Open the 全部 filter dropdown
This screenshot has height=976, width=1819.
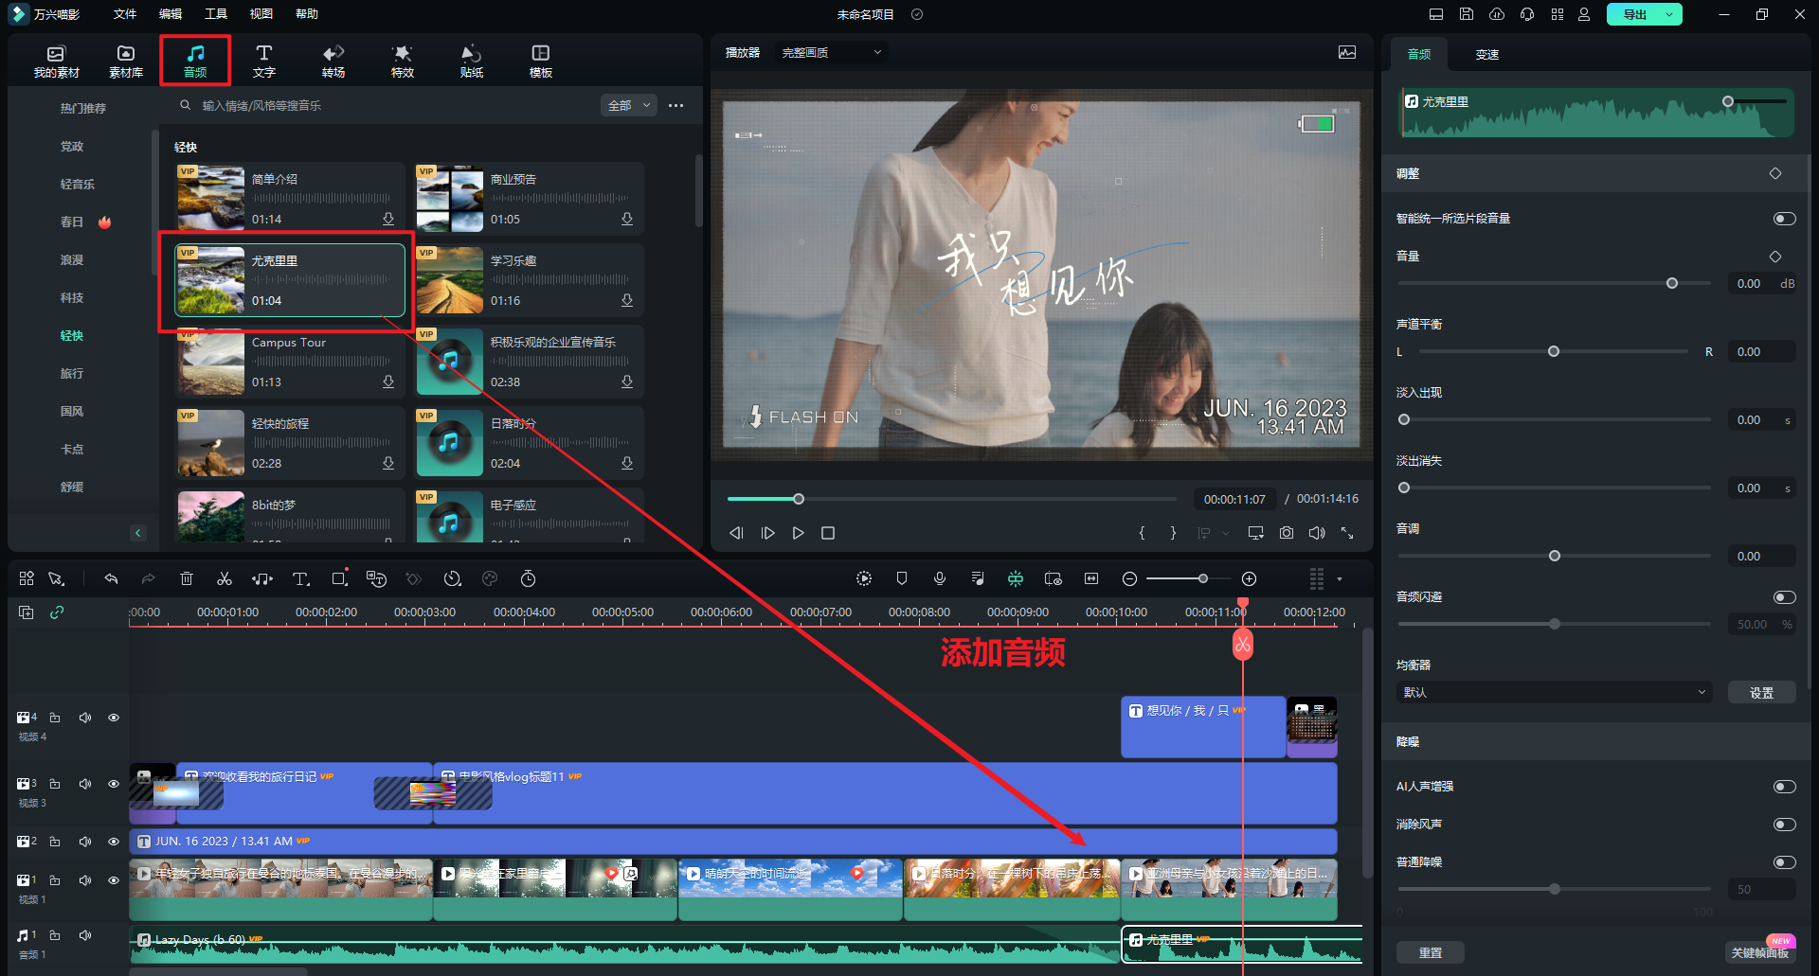pos(629,105)
